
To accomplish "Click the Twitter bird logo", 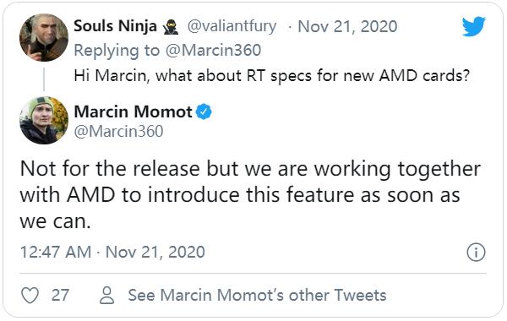I will pos(473,26).
